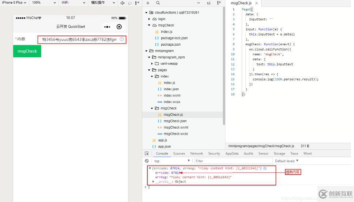Open index.wxss file

tap(172, 102)
